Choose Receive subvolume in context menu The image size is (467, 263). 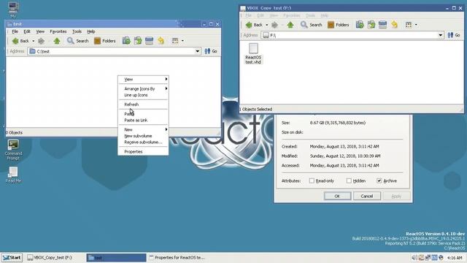click(143, 142)
